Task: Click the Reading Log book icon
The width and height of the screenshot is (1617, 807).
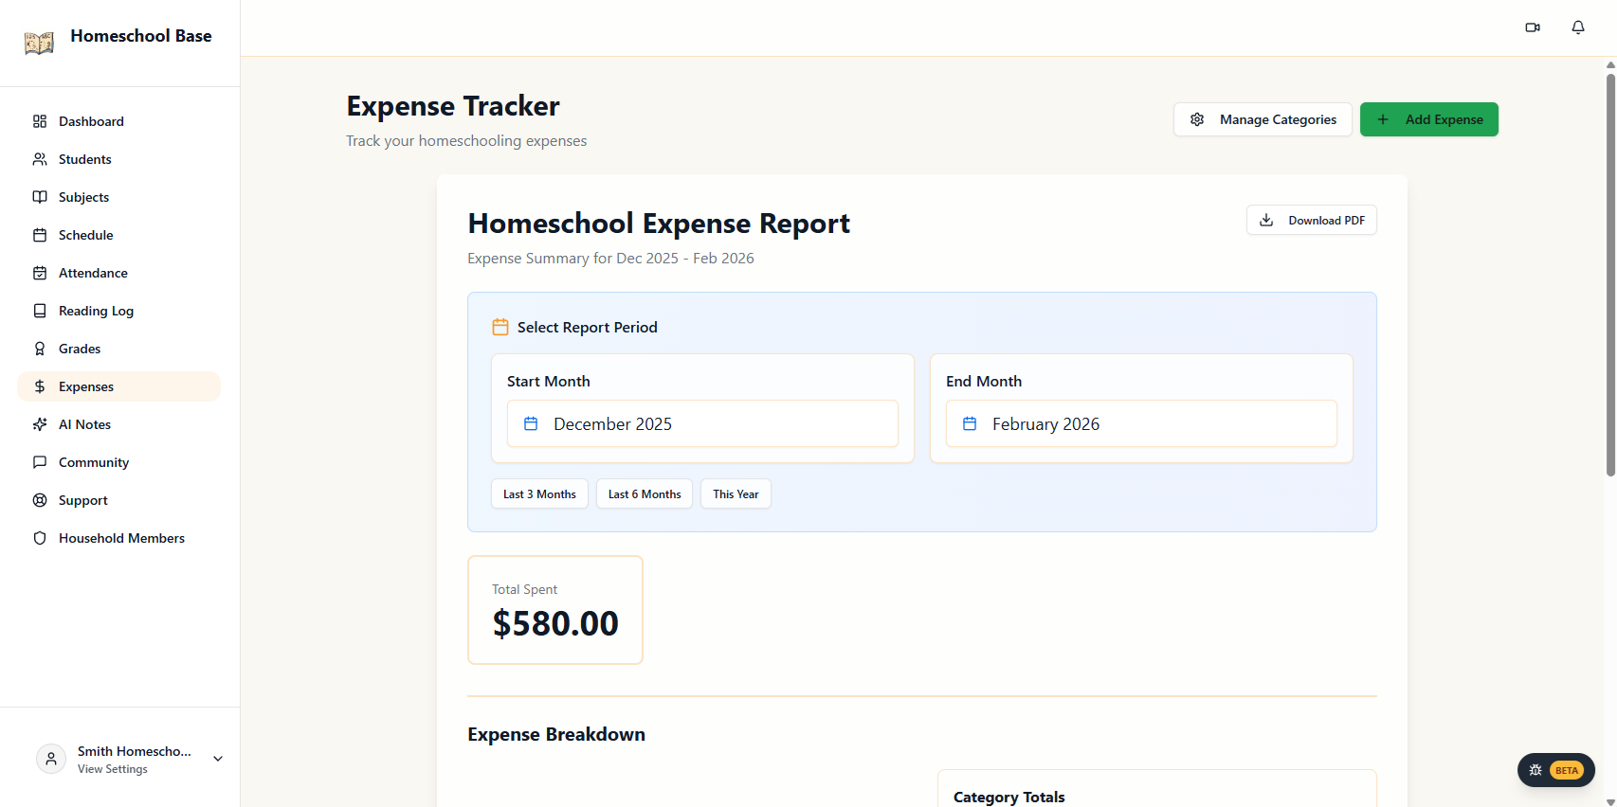Action: pos(40,311)
